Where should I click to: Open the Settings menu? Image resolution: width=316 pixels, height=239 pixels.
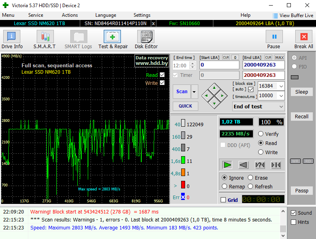pyautogui.click(x=142, y=15)
